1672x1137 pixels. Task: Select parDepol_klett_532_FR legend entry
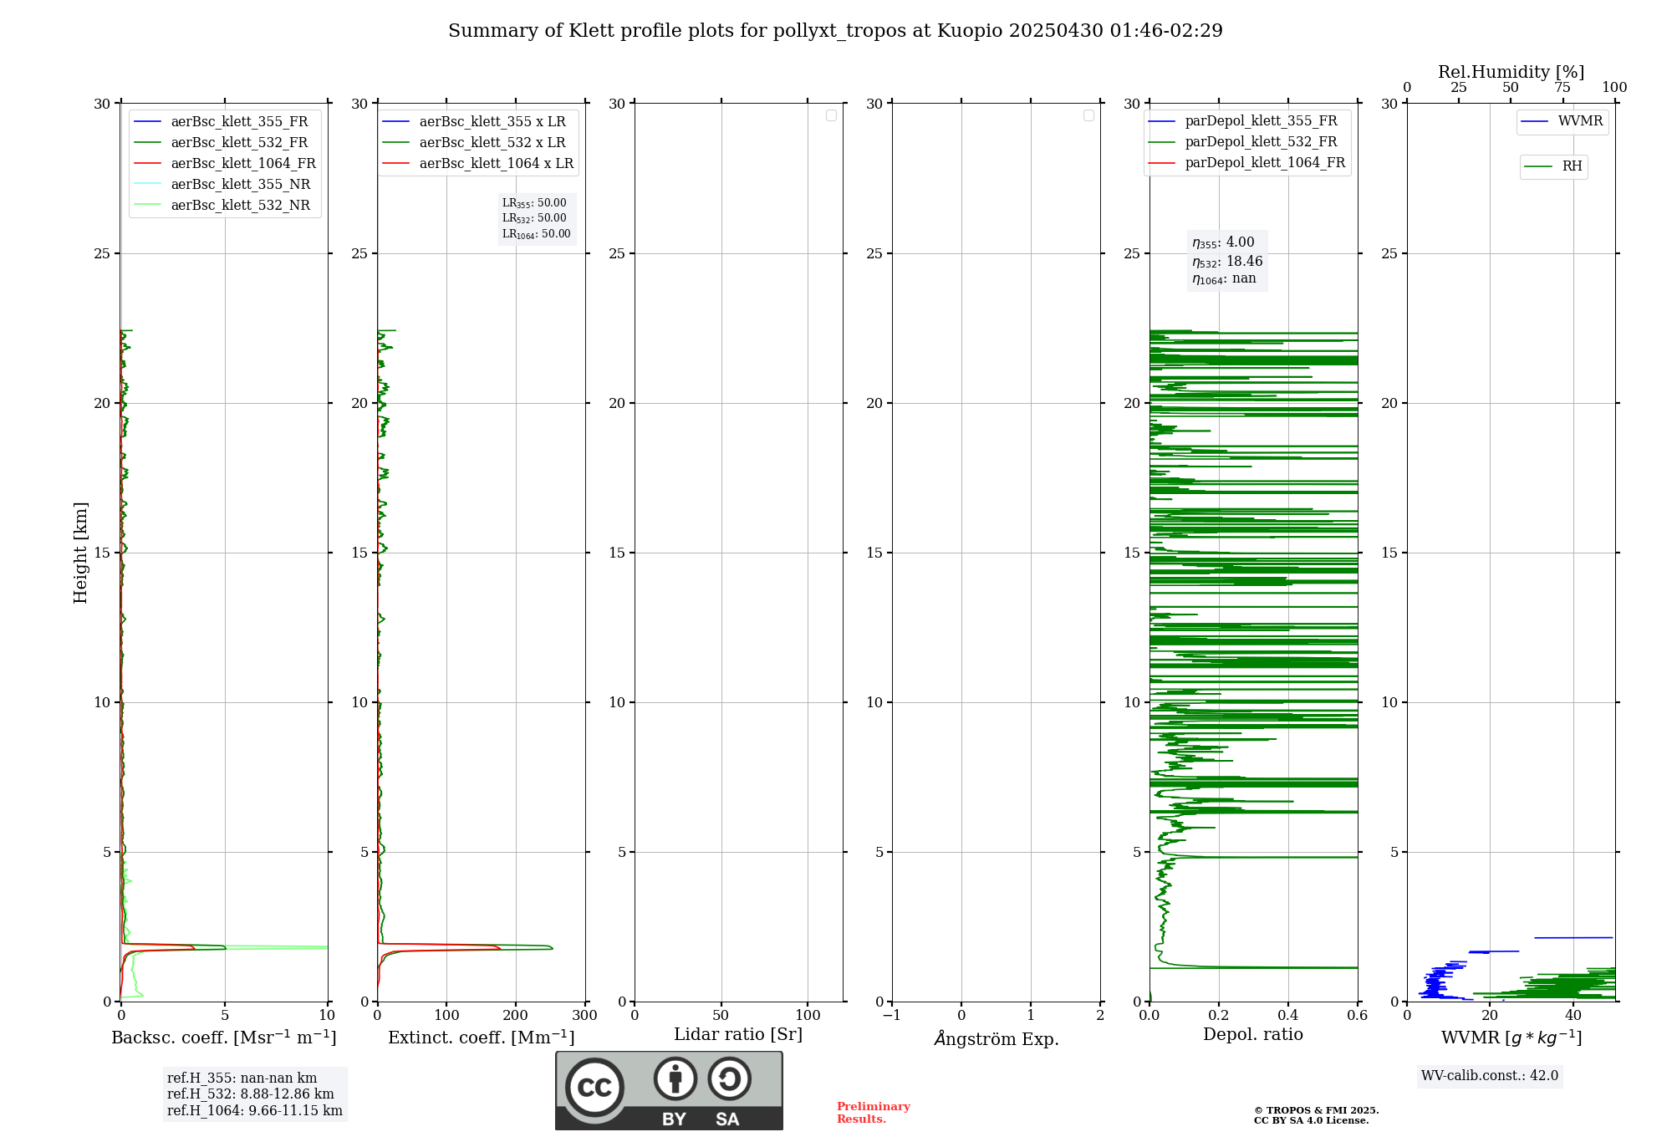[1243, 142]
